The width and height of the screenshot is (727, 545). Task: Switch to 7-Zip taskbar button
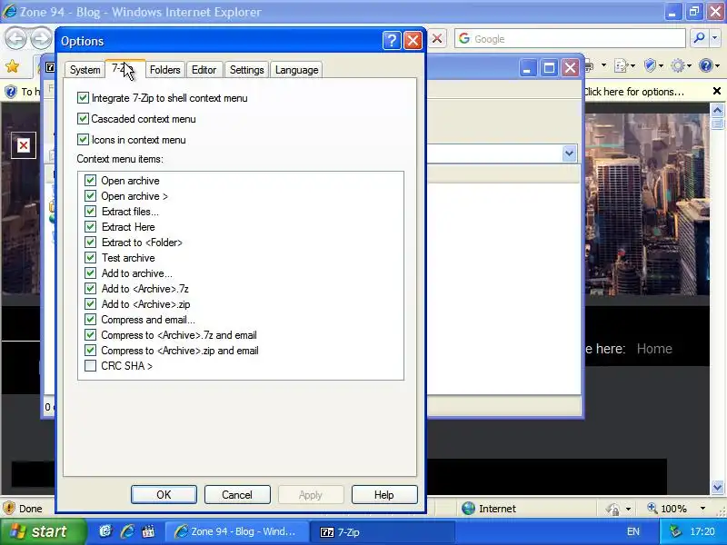(x=384, y=531)
